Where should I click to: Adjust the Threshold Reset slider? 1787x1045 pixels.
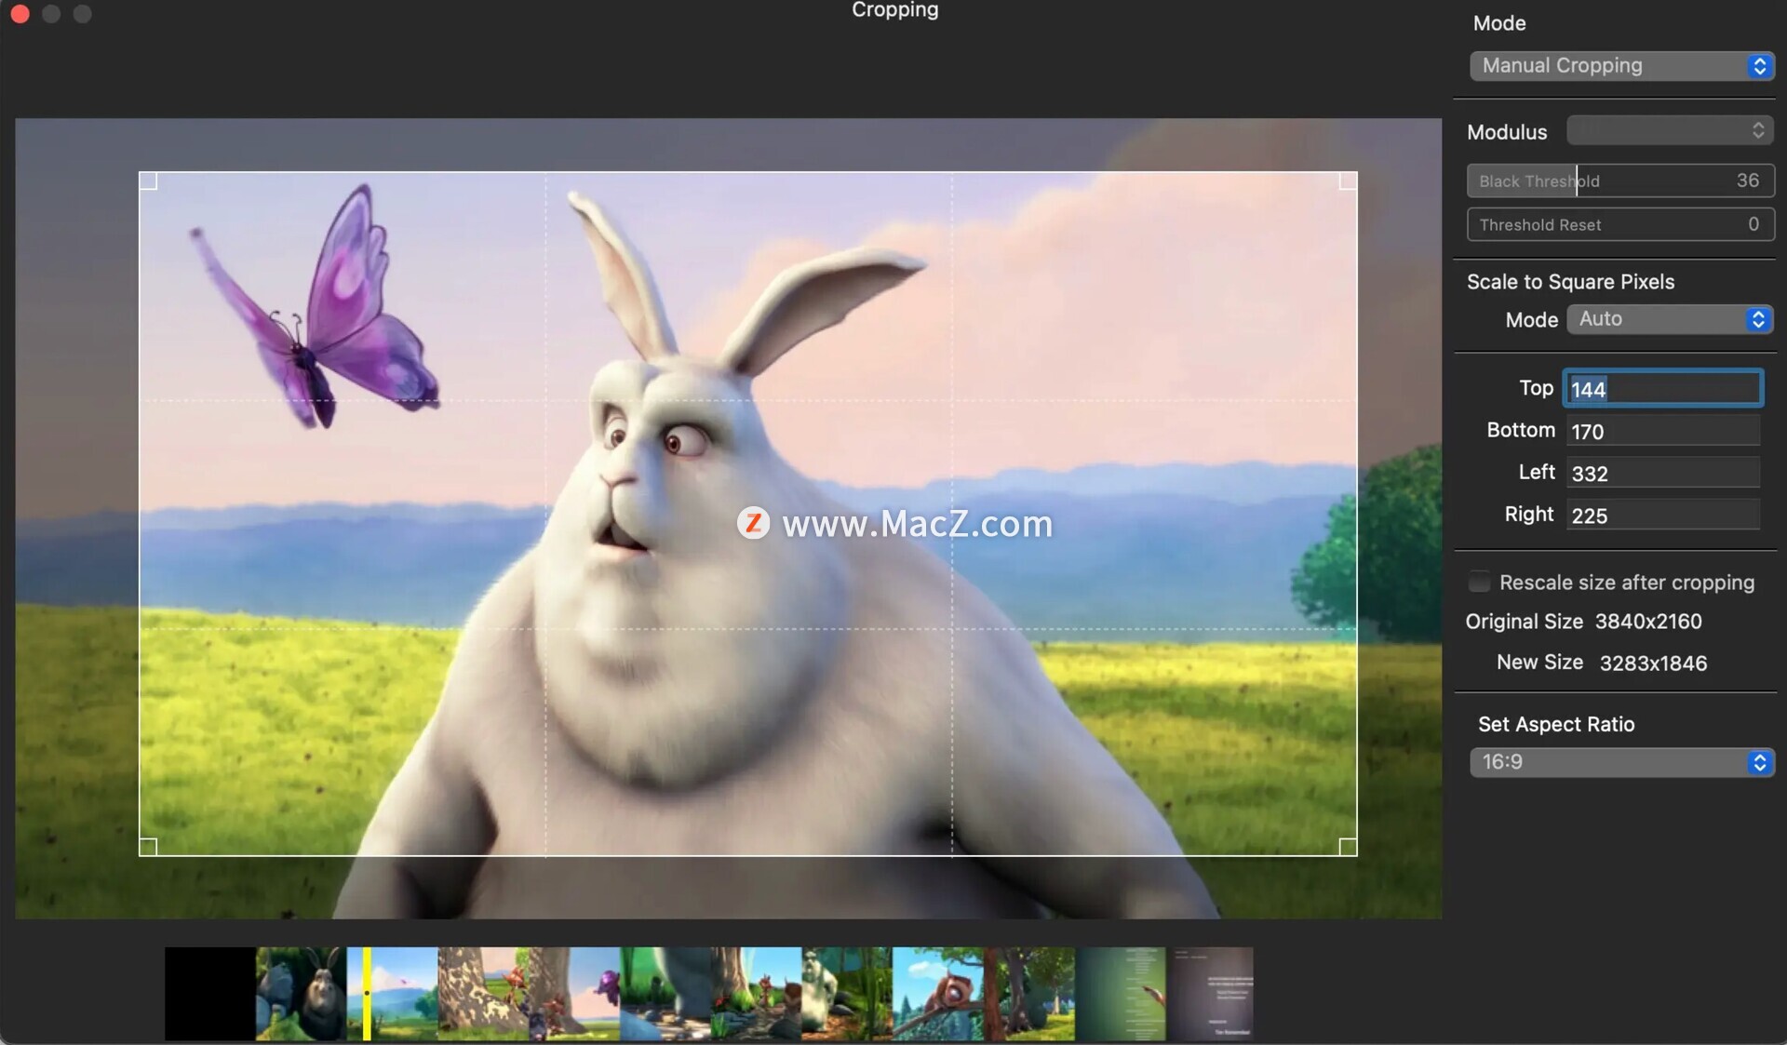pyautogui.click(x=1619, y=224)
